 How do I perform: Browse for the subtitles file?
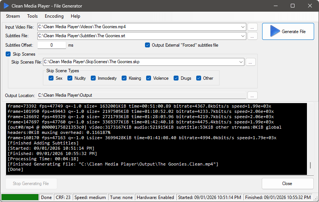click(x=252, y=36)
